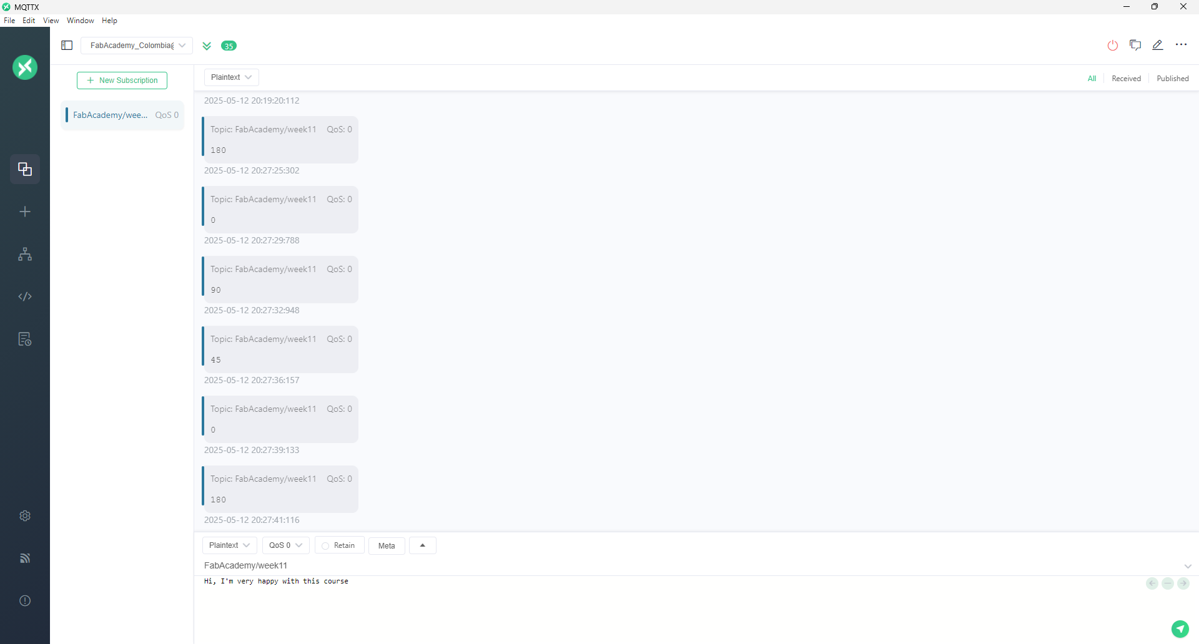Open the Connections page icon
Image resolution: width=1199 pixels, height=644 pixels.
[x=25, y=169]
